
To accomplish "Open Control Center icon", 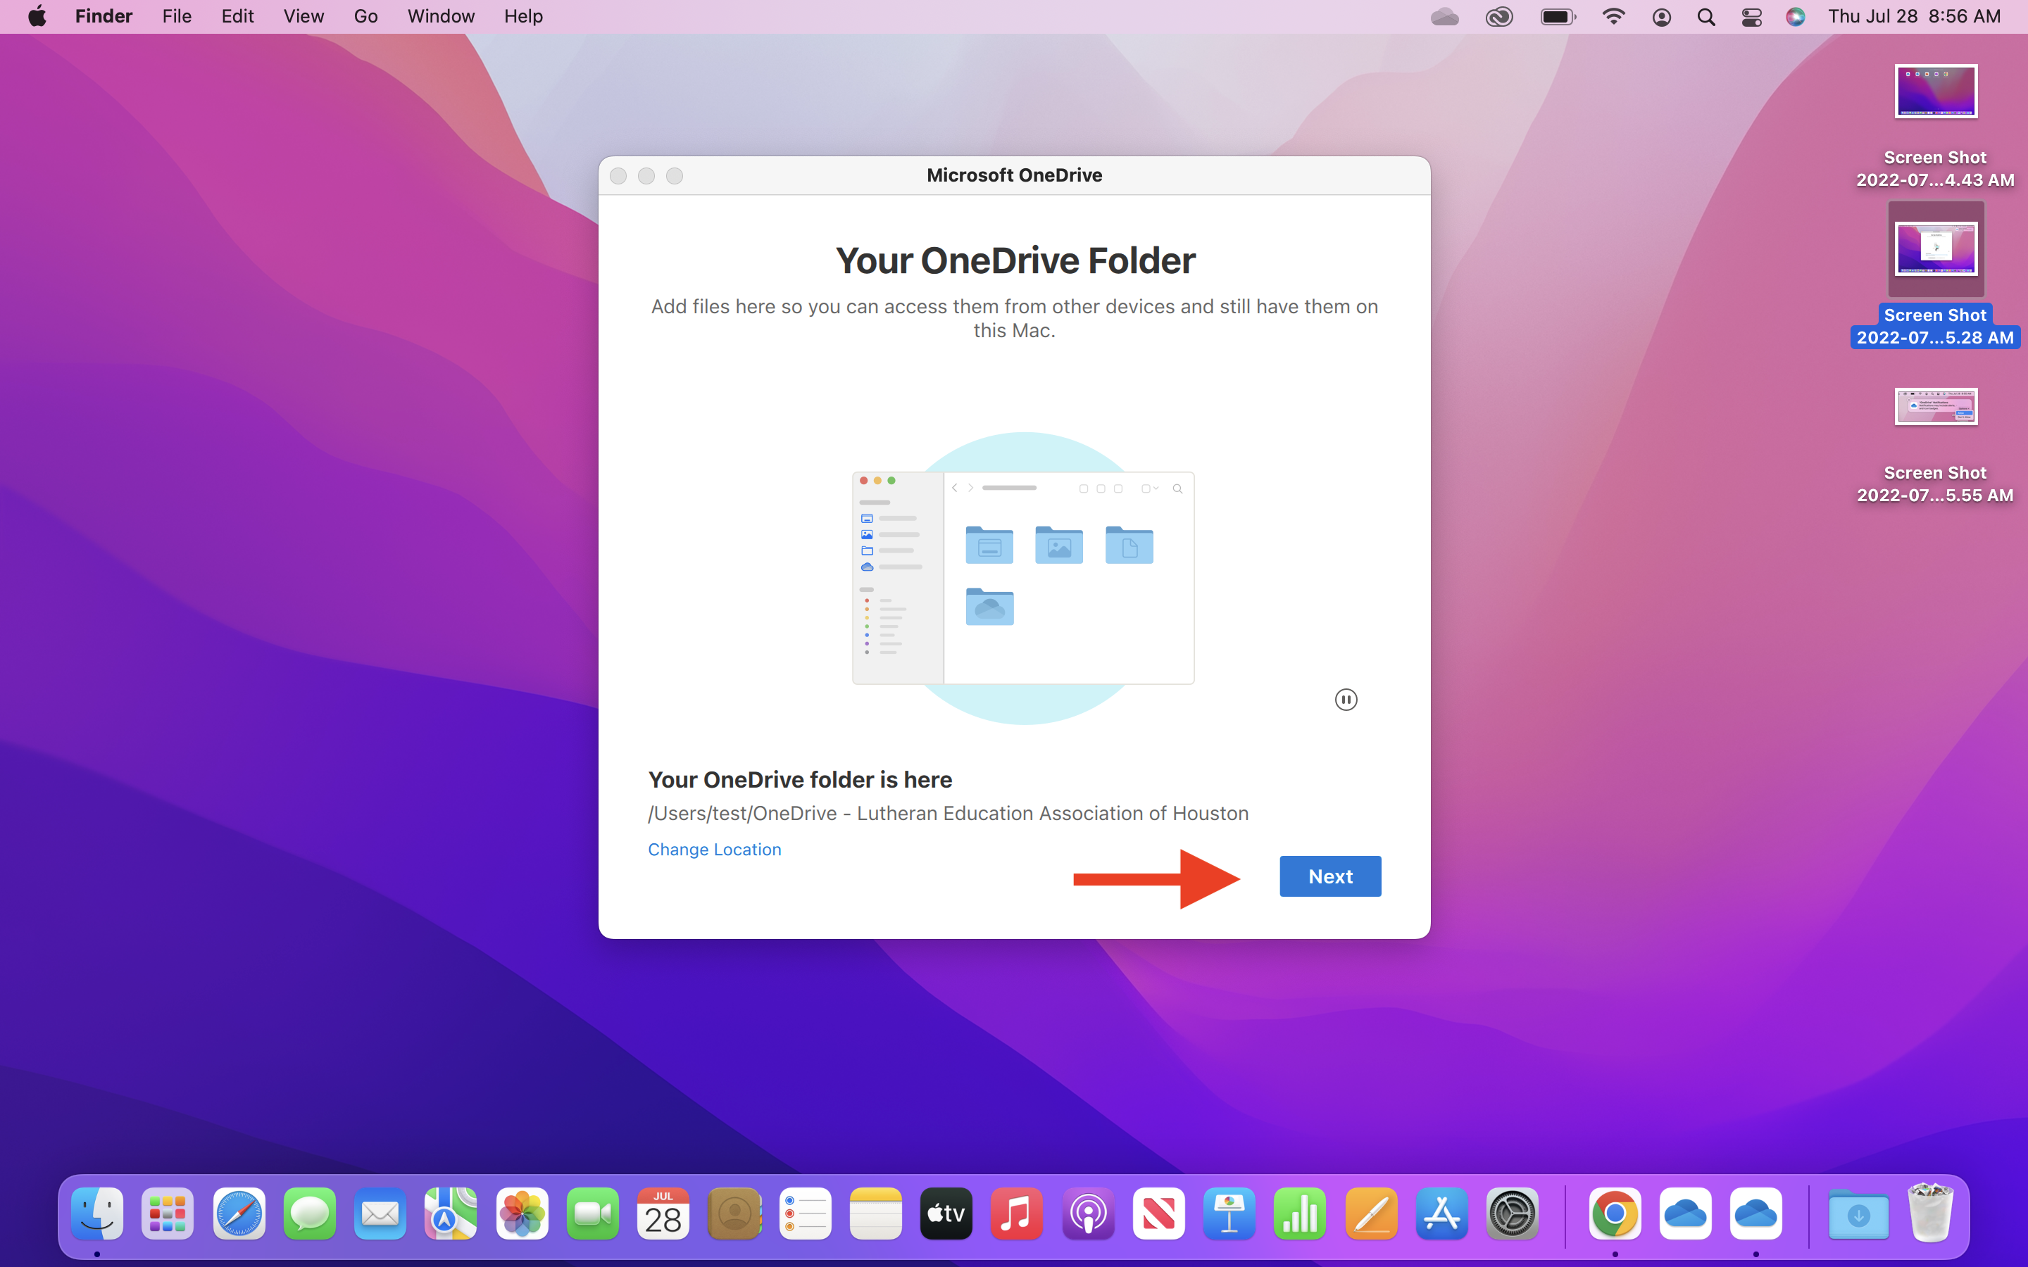I will tap(1751, 17).
